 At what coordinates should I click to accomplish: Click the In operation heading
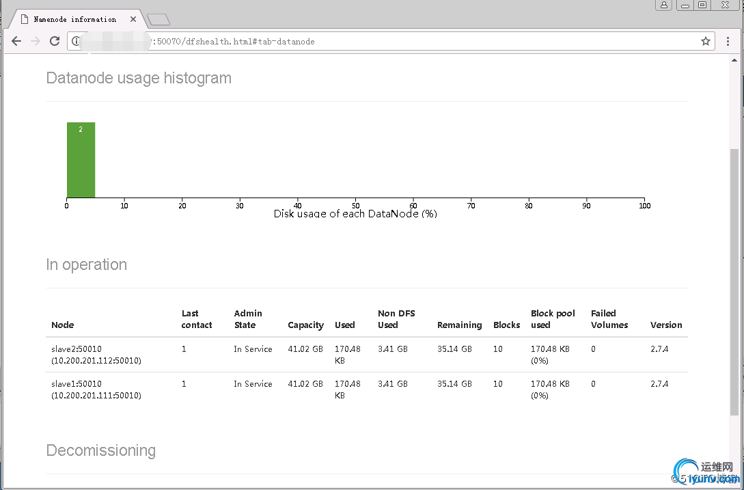(x=86, y=264)
